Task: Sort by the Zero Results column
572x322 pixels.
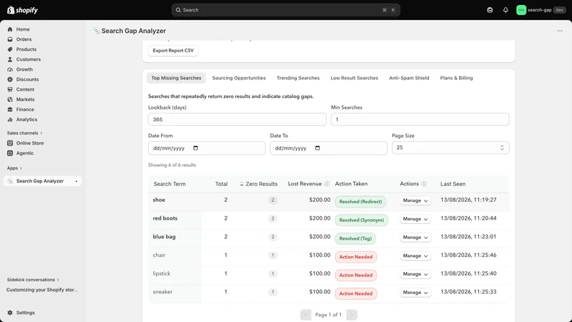Action: tap(259, 184)
